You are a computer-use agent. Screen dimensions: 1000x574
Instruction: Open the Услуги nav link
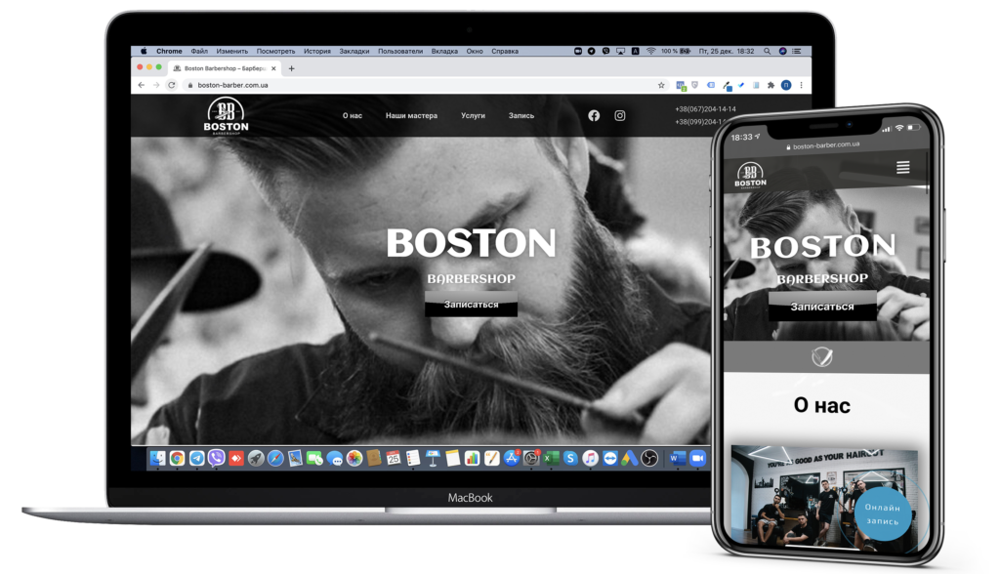click(x=474, y=115)
